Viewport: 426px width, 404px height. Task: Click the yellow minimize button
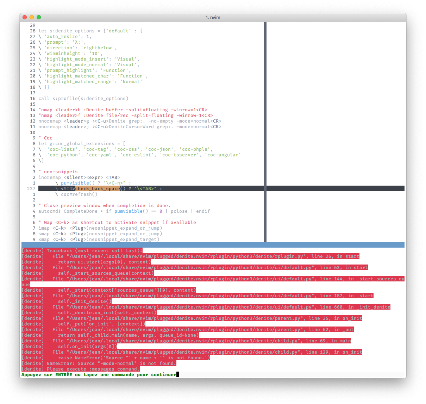(x=32, y=17)
